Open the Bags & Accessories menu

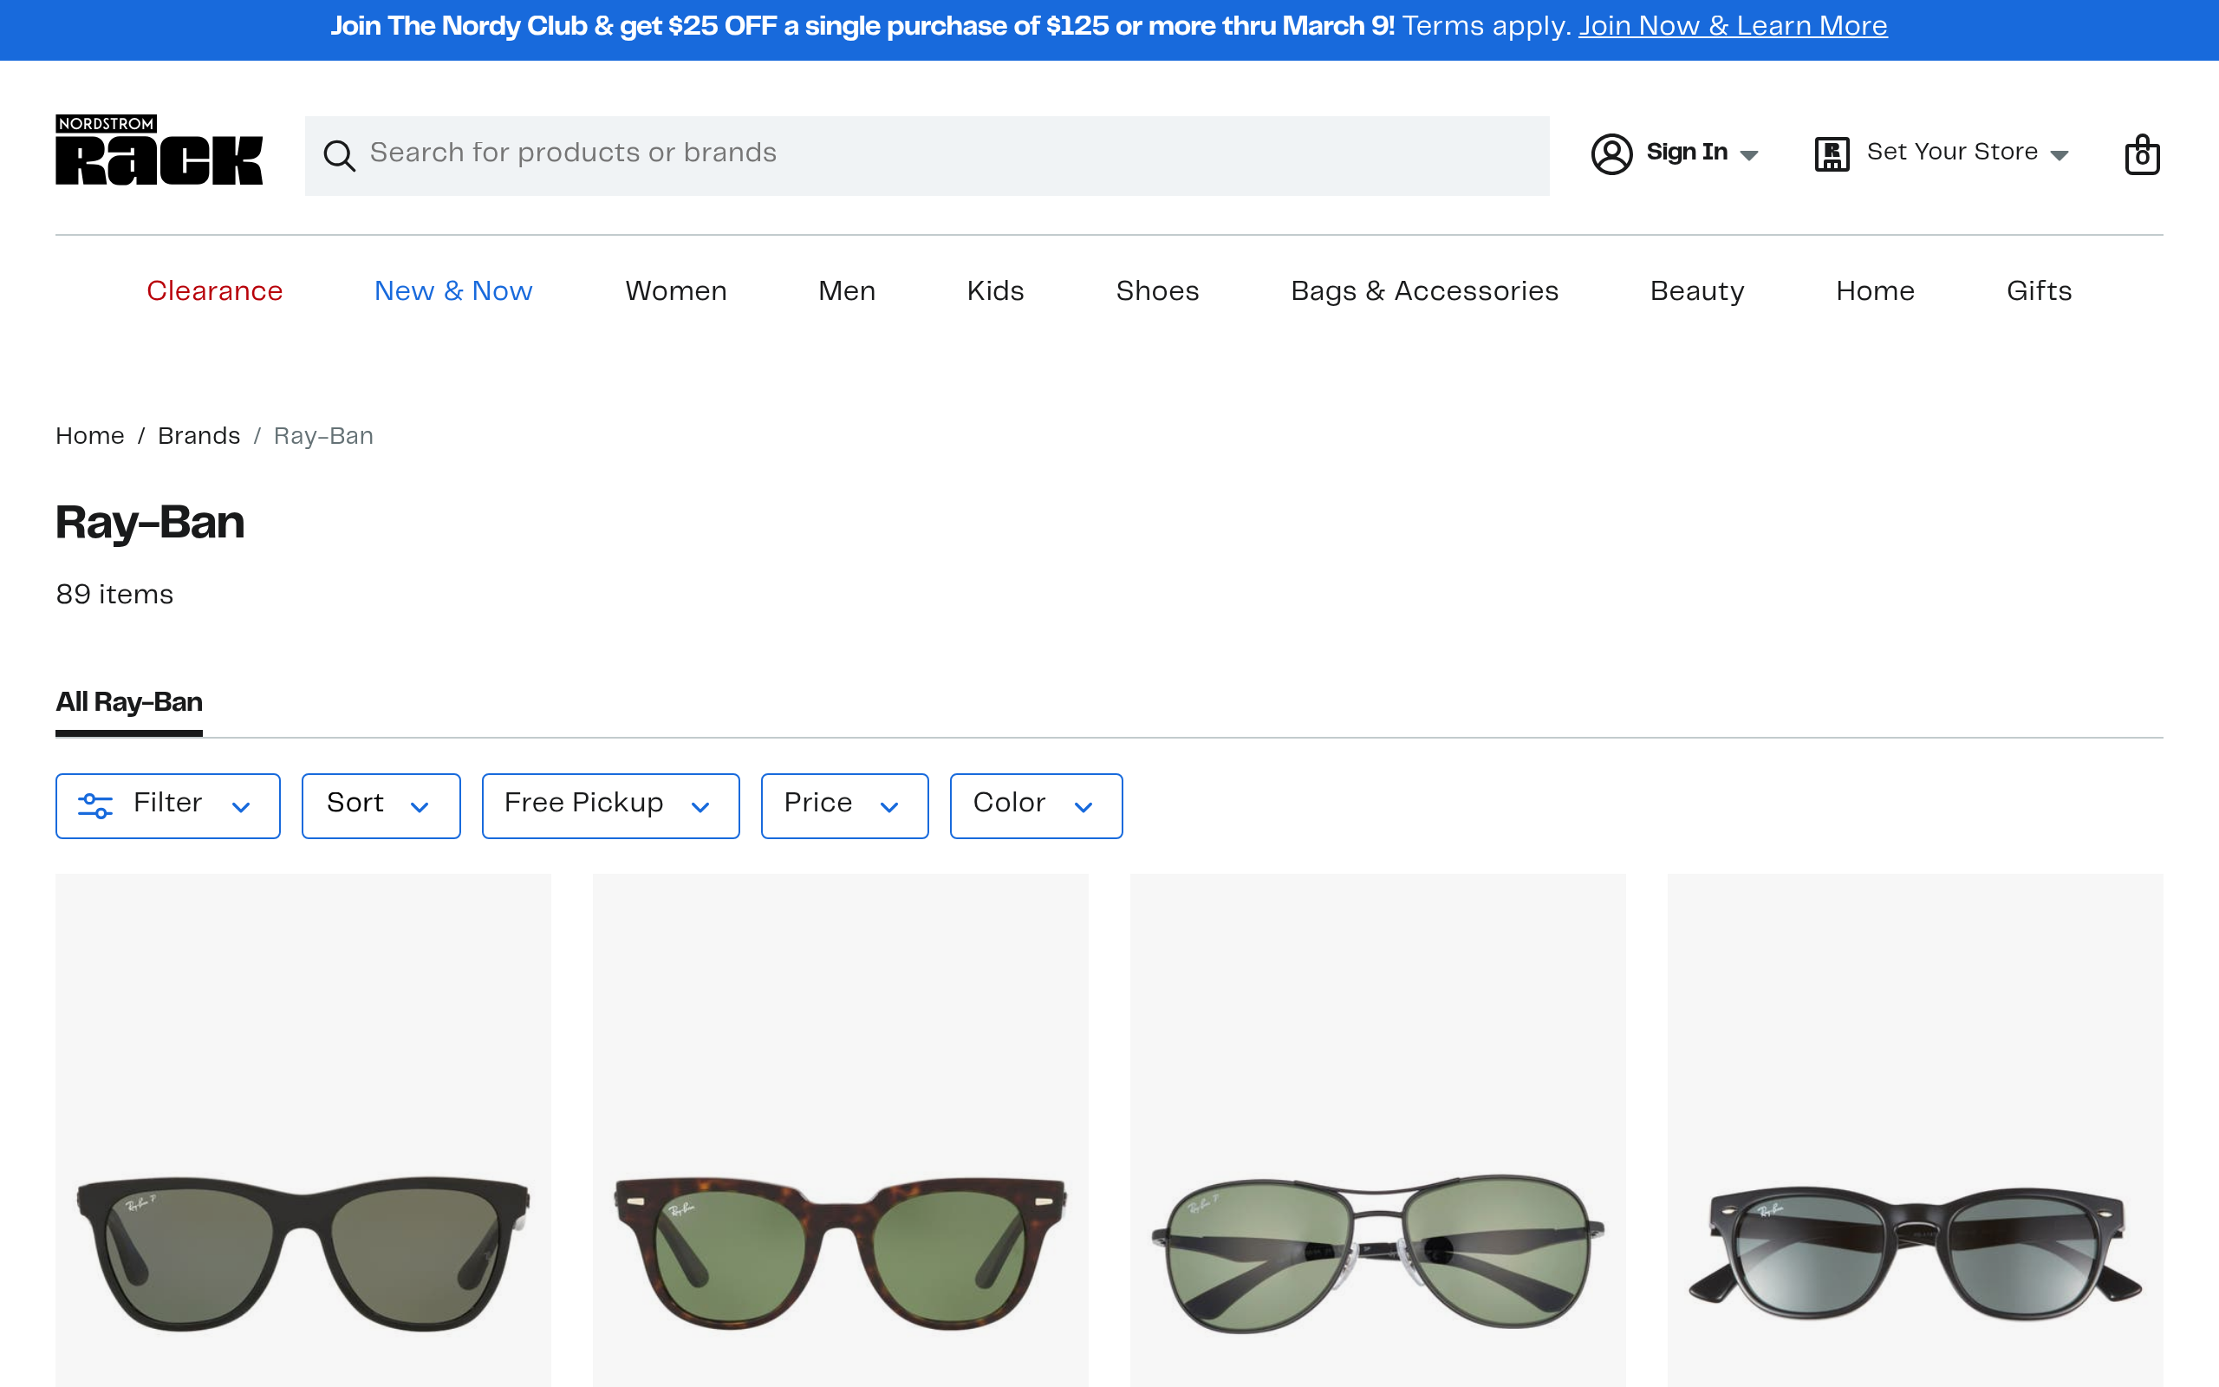1424,290
